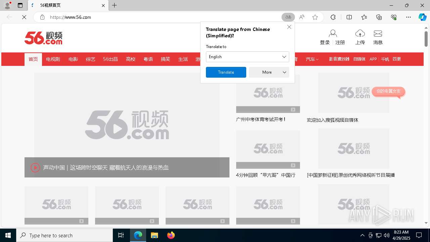The width and height of the screenshot is (430, 242).
Task: Open the 综艺 menu item
Action: click(x=91, y=59)
